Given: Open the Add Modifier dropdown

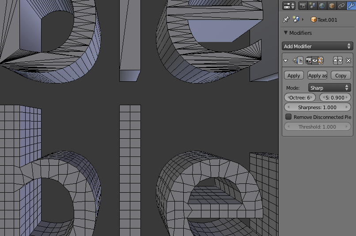Looking at the screenshot, I should click(x=317, y=46).
